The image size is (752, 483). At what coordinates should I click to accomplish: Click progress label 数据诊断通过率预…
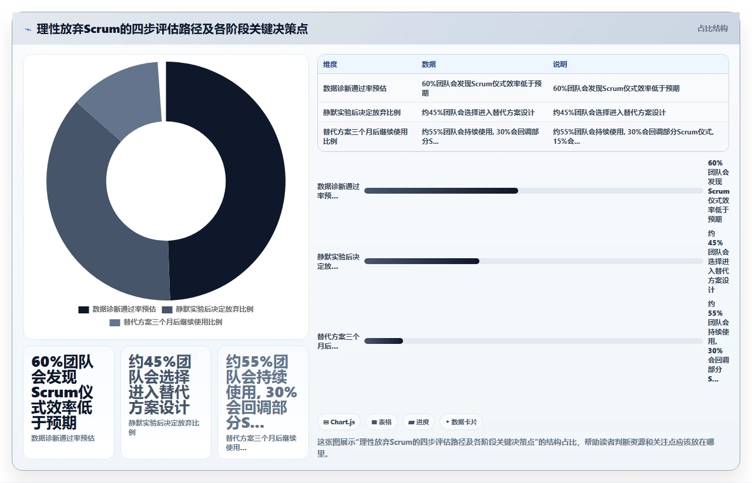(x=338, y=191)
